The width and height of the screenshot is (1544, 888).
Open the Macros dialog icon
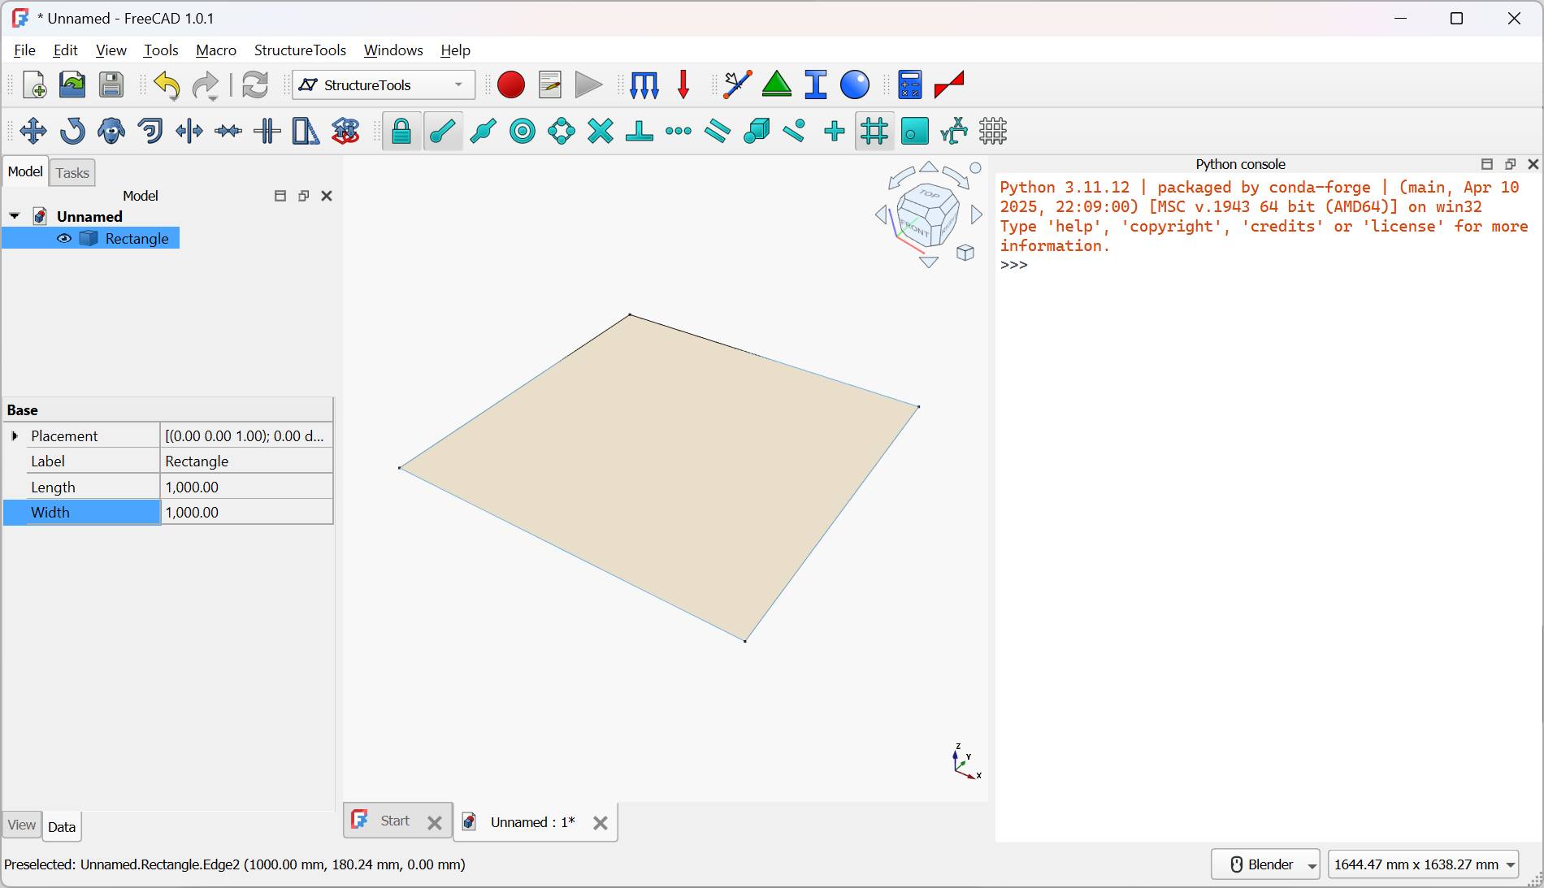tap(550, 85)
